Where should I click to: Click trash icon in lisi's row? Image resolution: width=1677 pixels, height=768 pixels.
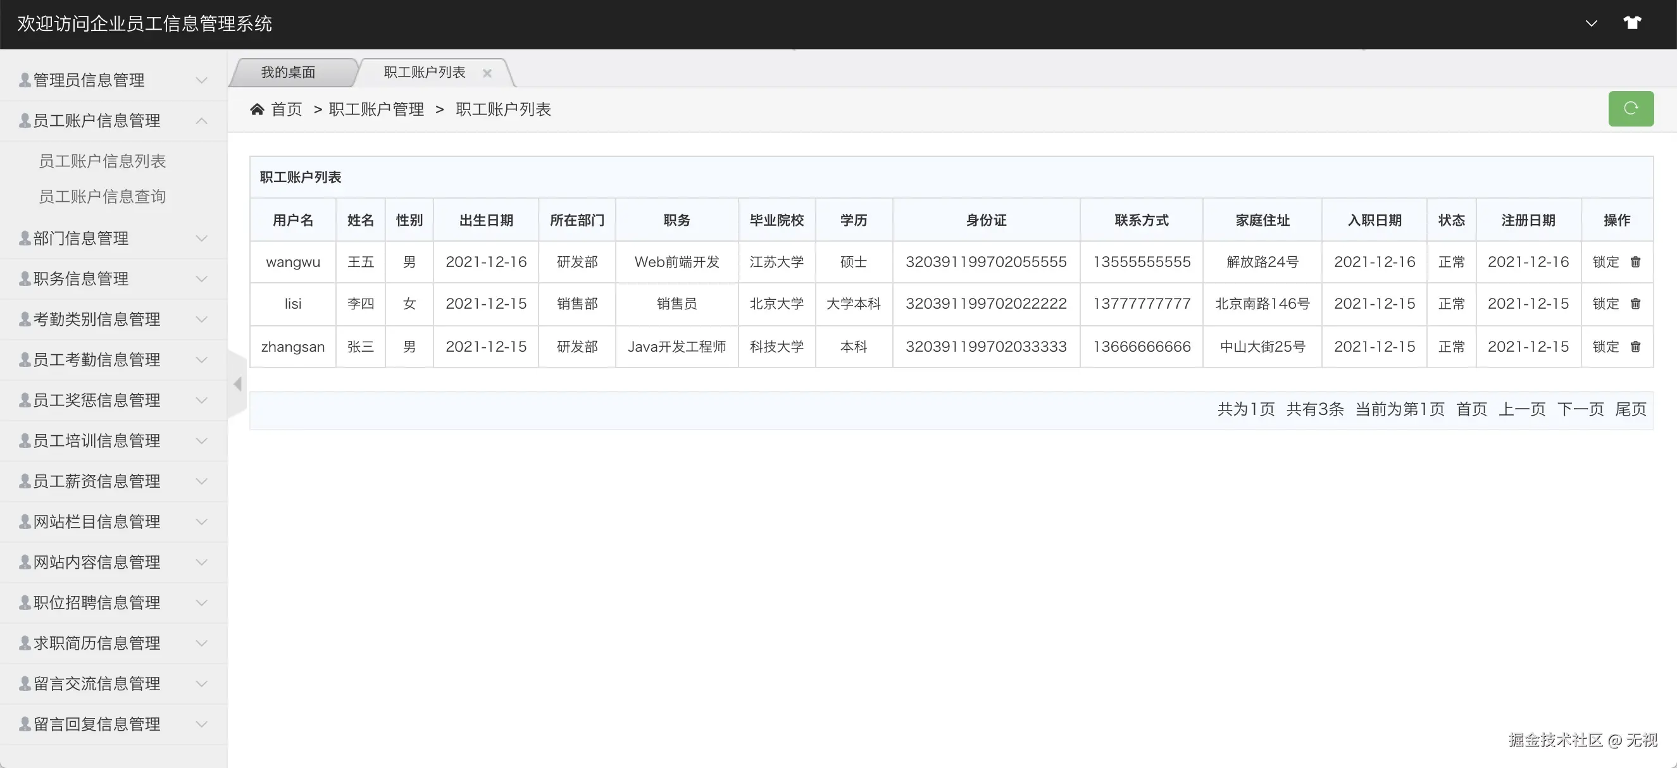coord(1635,303)
